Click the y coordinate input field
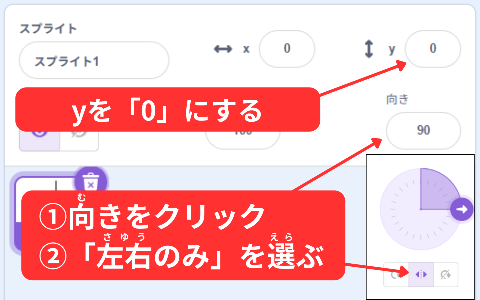The height and width of the screenshot is (300, 480). [x=433, y=49]
